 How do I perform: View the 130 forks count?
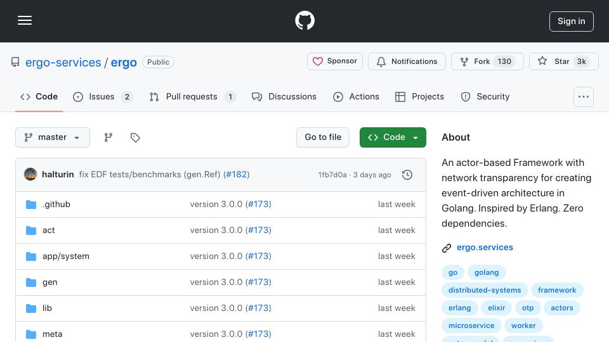[x=504, y=61]
